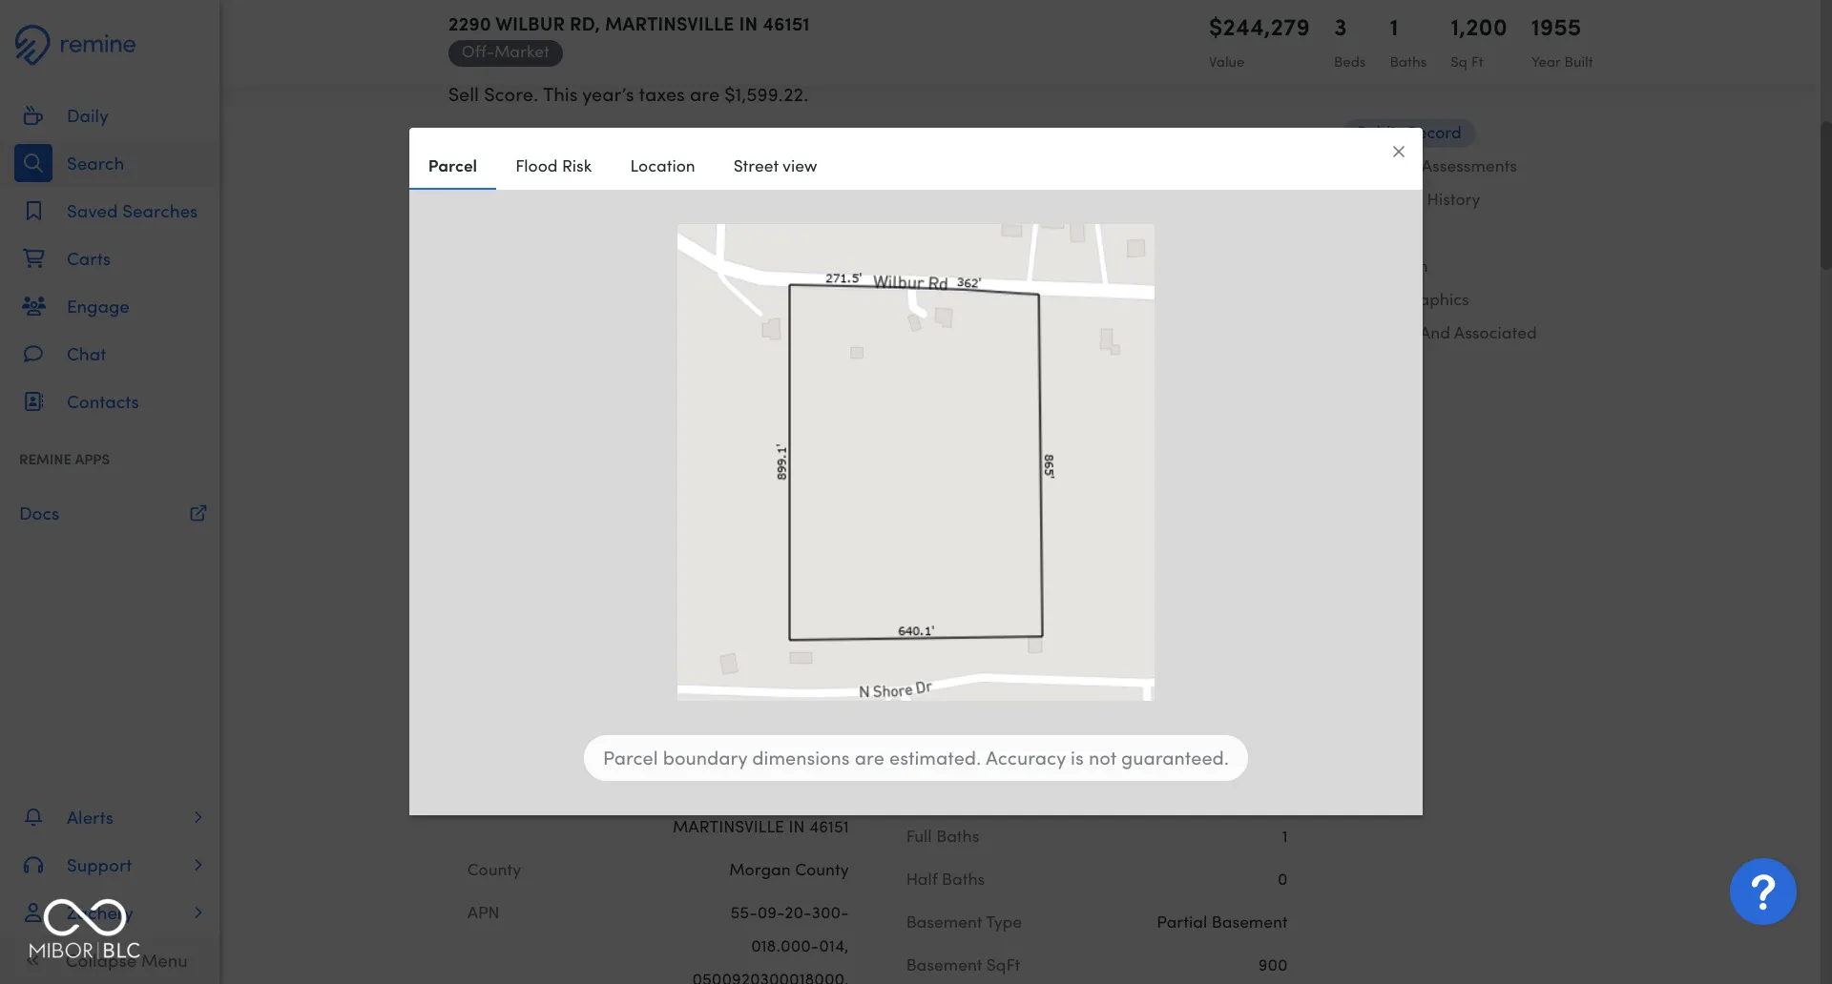The height and width of the screenshot is (984, 1832).
Task: Open the Location tab
Action: pyautogui.click(x=662, y=166)
